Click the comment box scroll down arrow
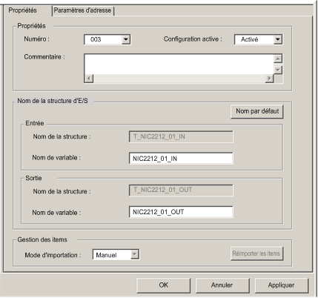 (x=278, y=70)
